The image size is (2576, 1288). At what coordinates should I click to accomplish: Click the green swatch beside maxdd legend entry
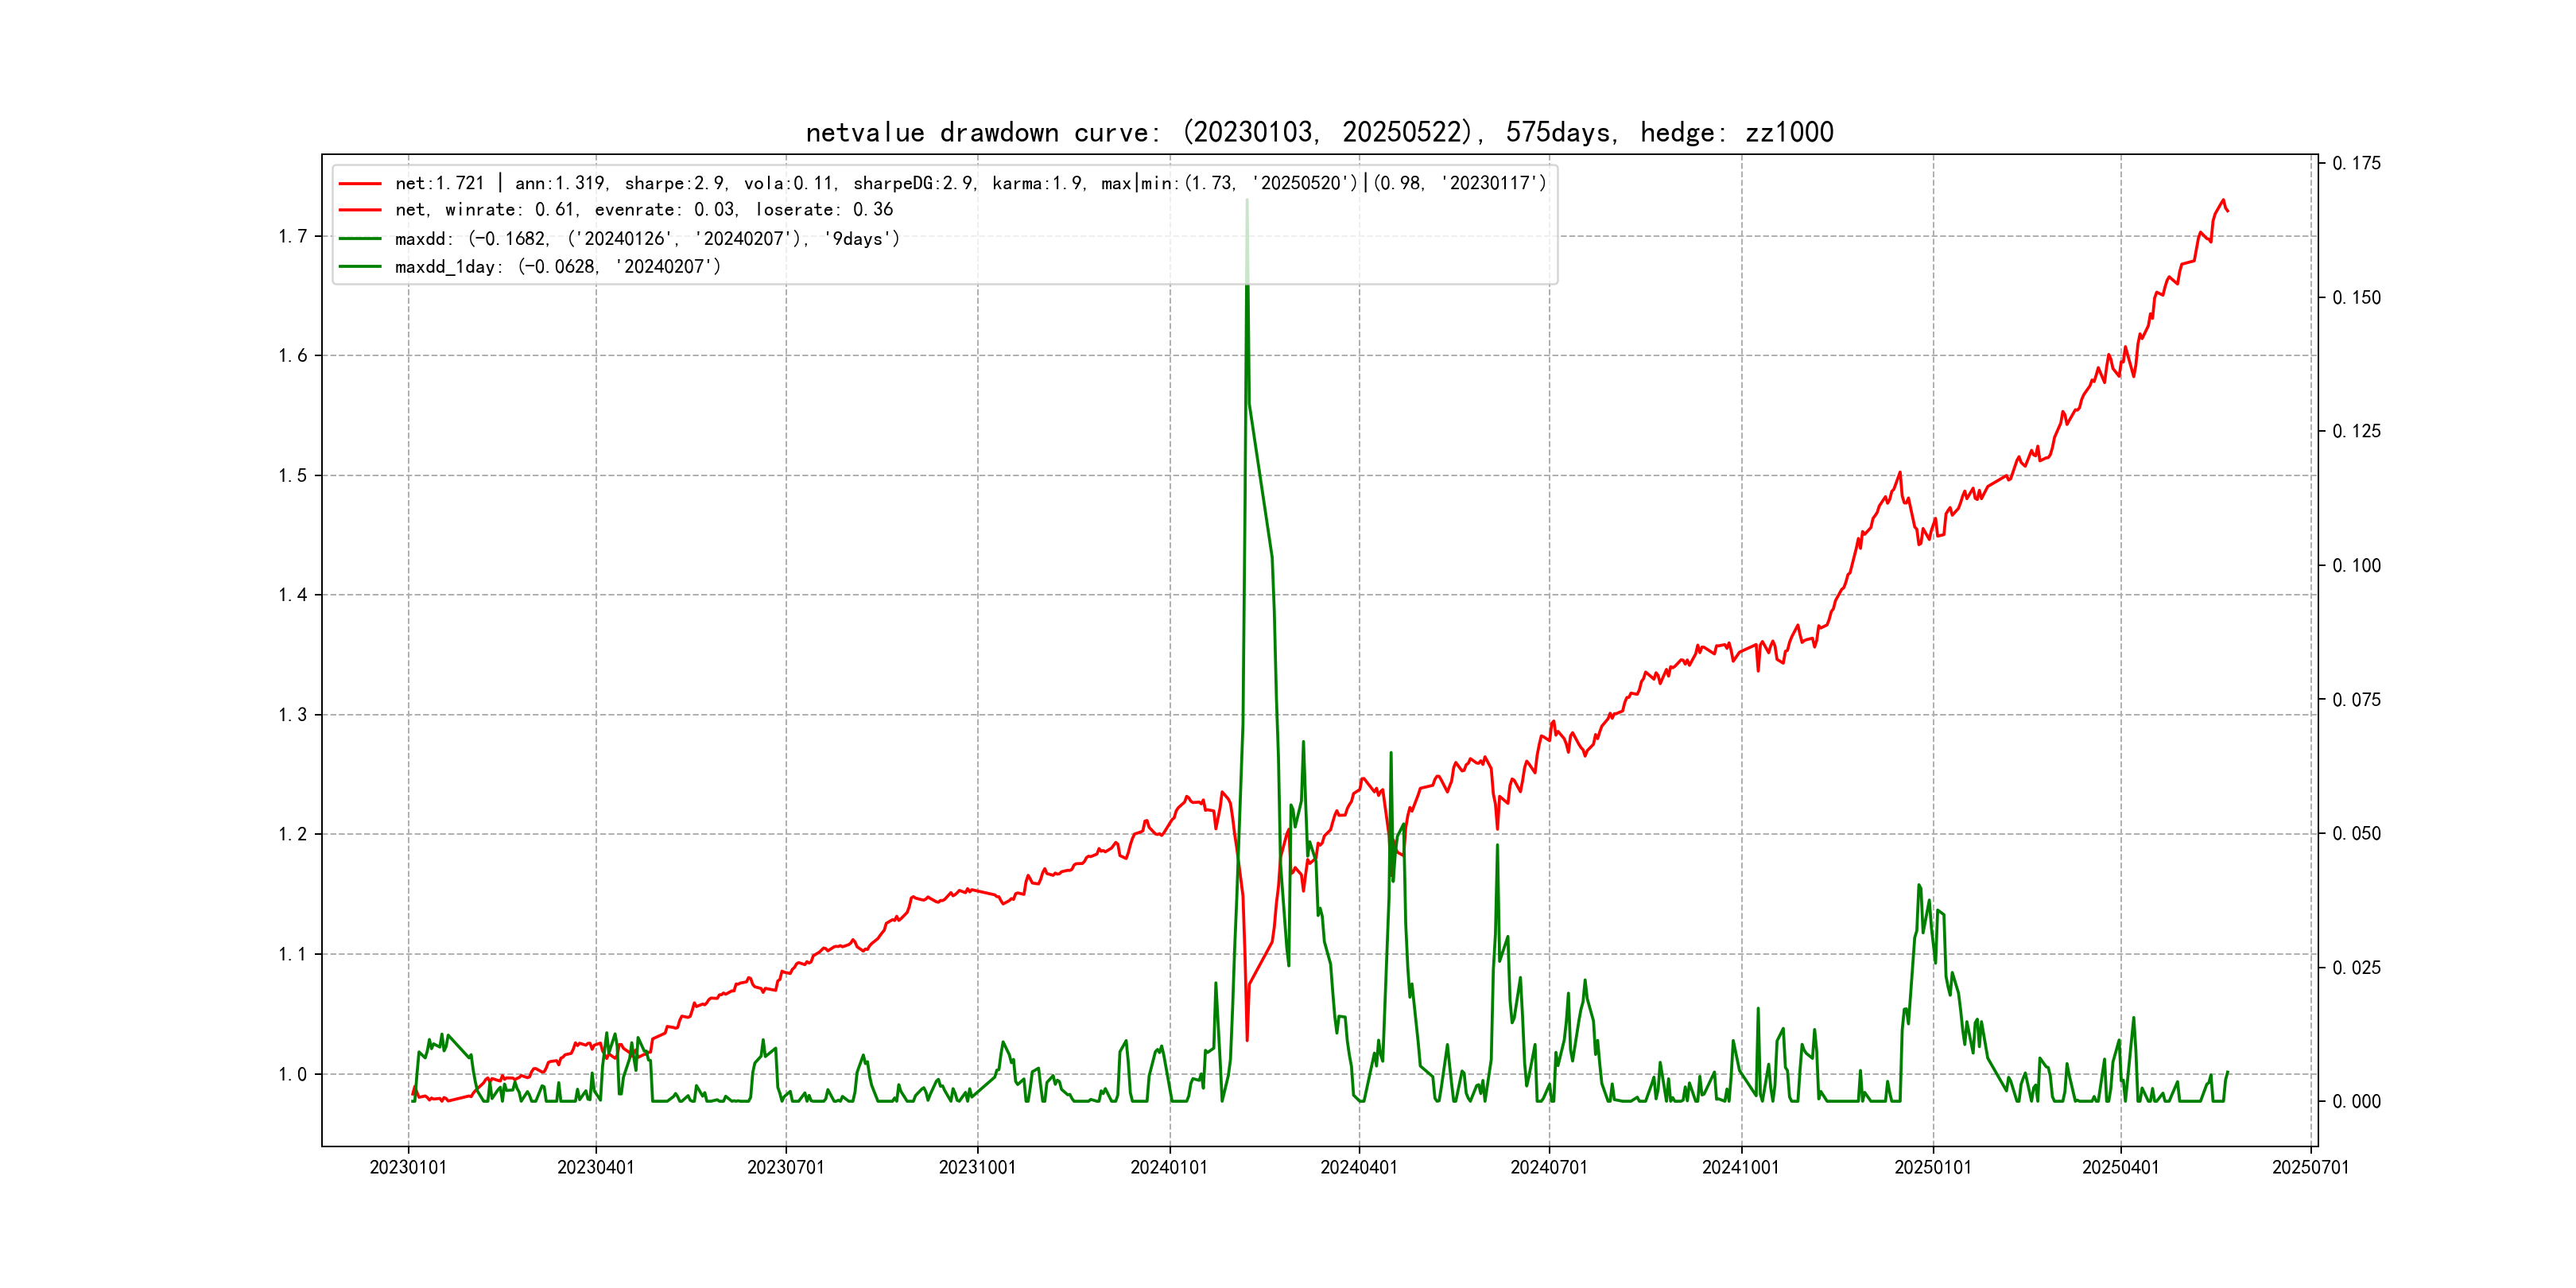click(360, 239)
